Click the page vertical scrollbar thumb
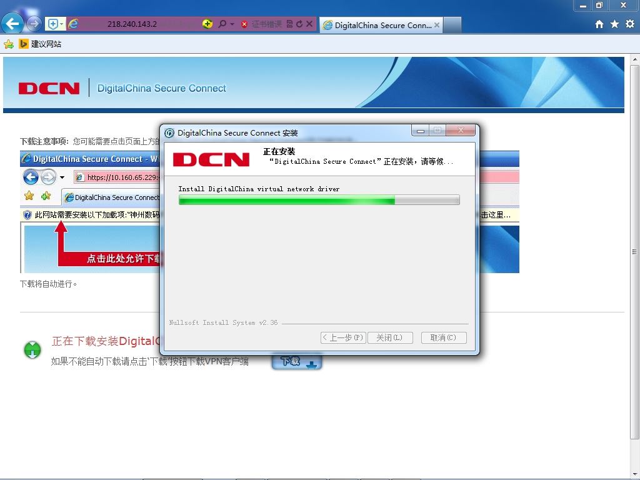The image size is (640, 480). 634,252
